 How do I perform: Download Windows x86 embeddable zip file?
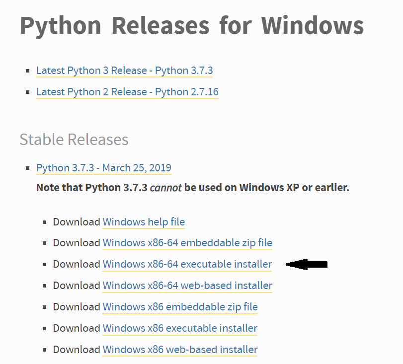click(180, 307)
